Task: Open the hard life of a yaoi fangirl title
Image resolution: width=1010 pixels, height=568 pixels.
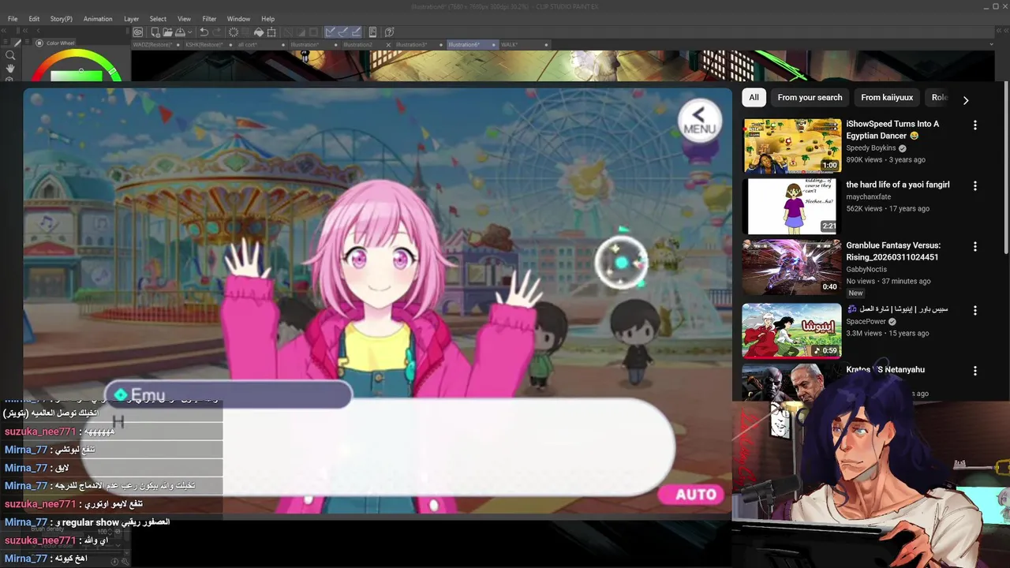Action: pos(898,185)
